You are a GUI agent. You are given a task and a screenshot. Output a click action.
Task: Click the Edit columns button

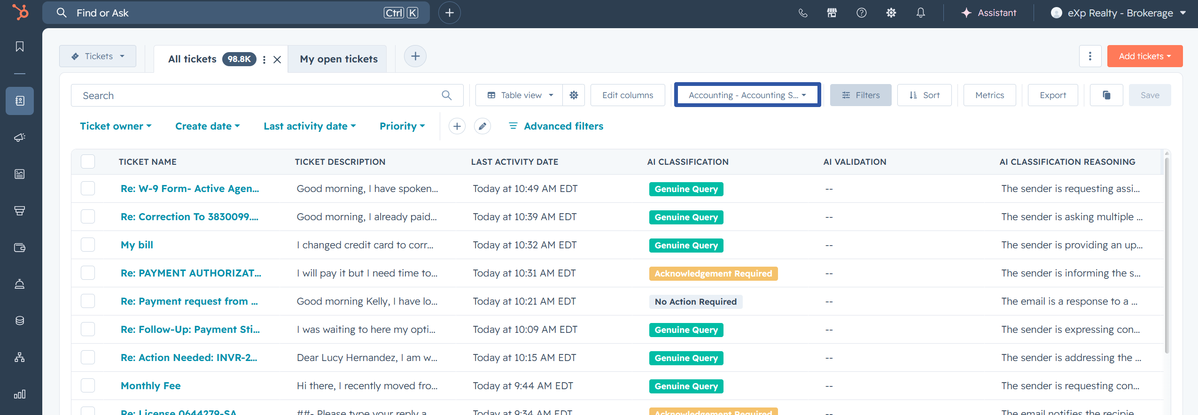click(628, 95)
